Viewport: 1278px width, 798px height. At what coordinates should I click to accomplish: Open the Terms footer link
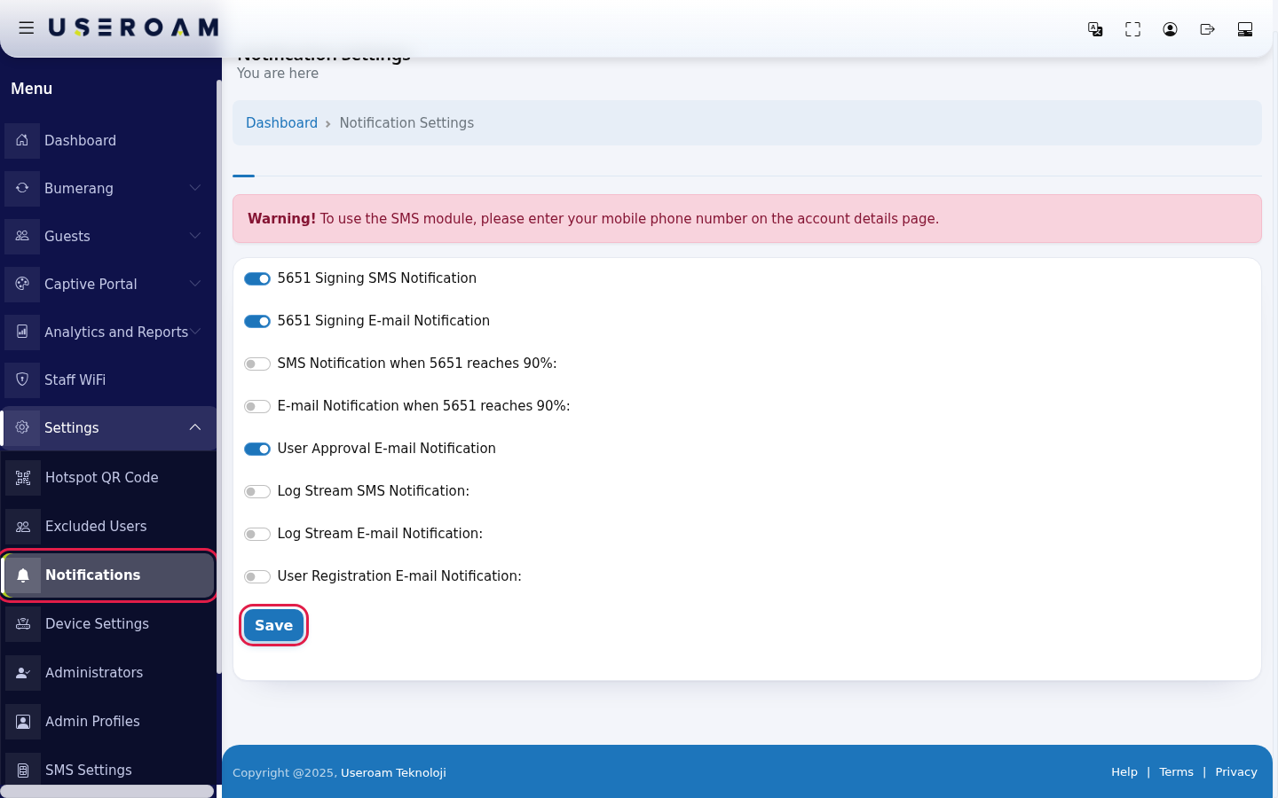1176,771
